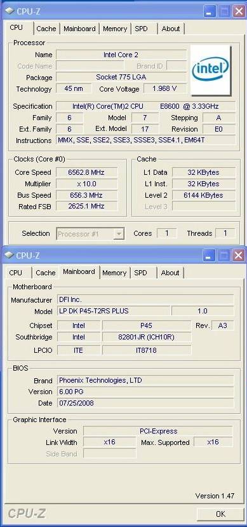Click the L1 Data value 32 KBytes
This screenshot has height=527, width=247.
coord(204,172)
